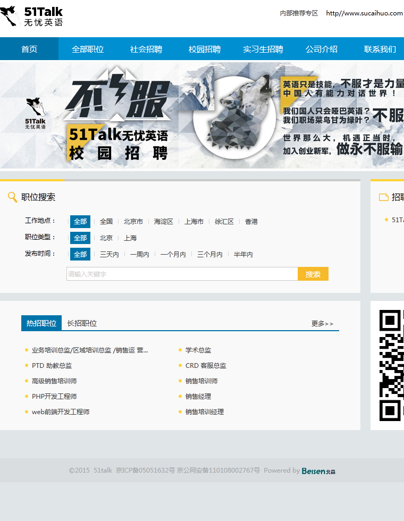Open the 首页 navigation tab
The height and width of the screenshot is (521, 404).
29,49
